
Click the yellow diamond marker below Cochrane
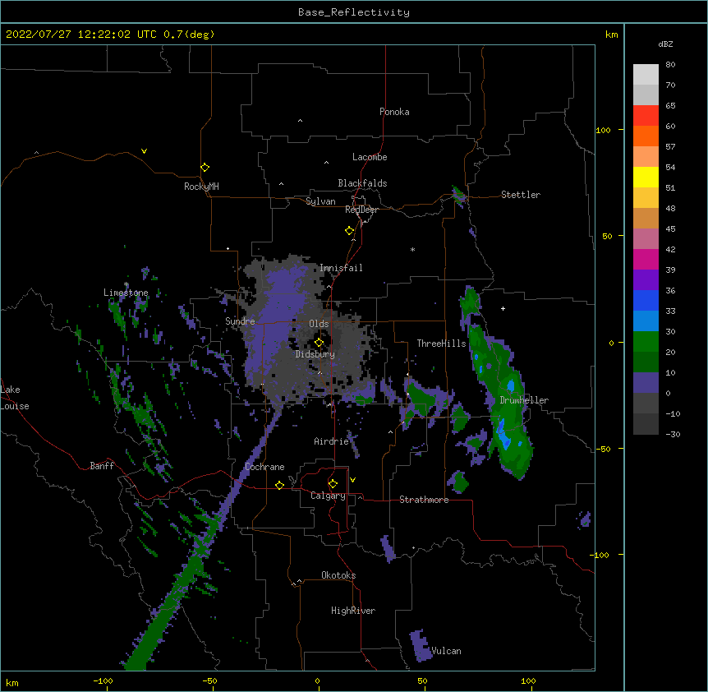279,485
